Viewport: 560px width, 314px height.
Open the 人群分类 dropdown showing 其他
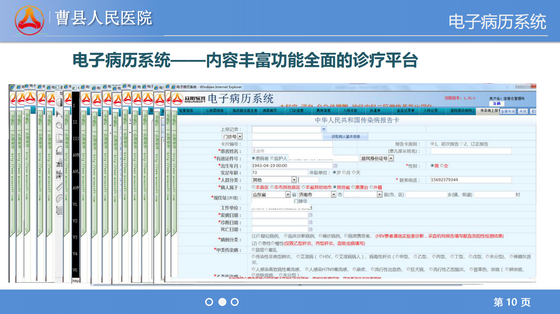pyautogui.click(x=294, y=180)
